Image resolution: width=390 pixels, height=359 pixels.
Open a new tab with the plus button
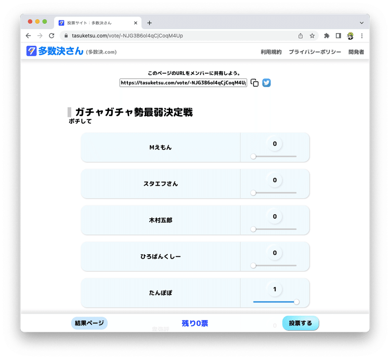[149, 22]
